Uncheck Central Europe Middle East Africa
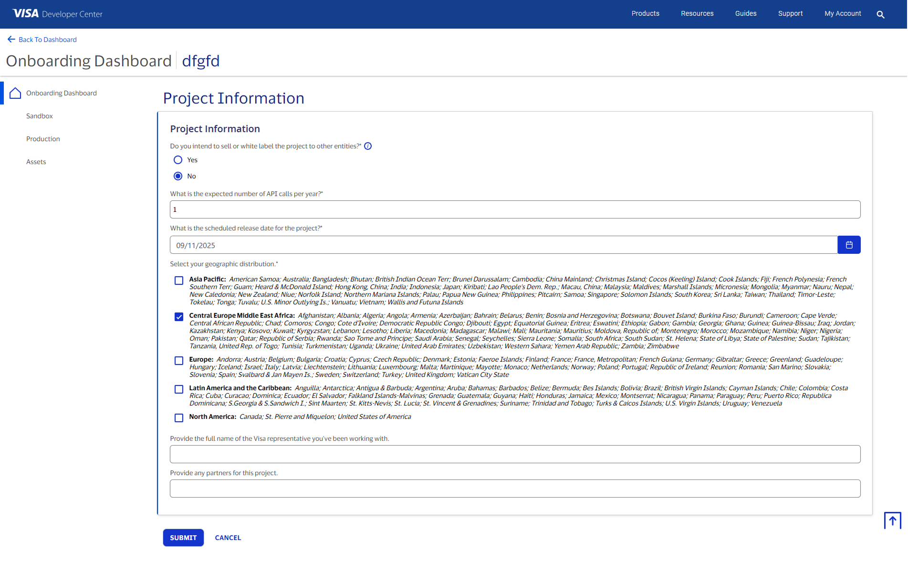The image size is (908, 562). (x=179, y=317)
